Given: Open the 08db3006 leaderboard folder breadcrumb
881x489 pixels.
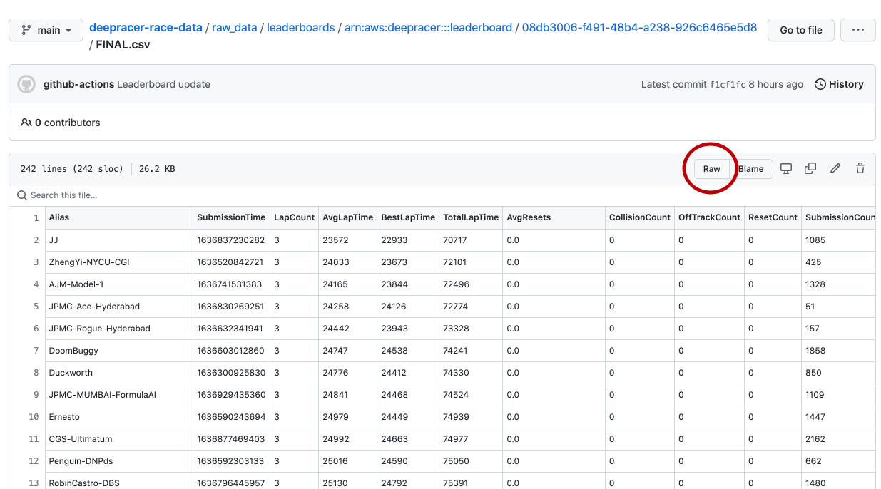Looking at the screenshot, I should (639, 28).
